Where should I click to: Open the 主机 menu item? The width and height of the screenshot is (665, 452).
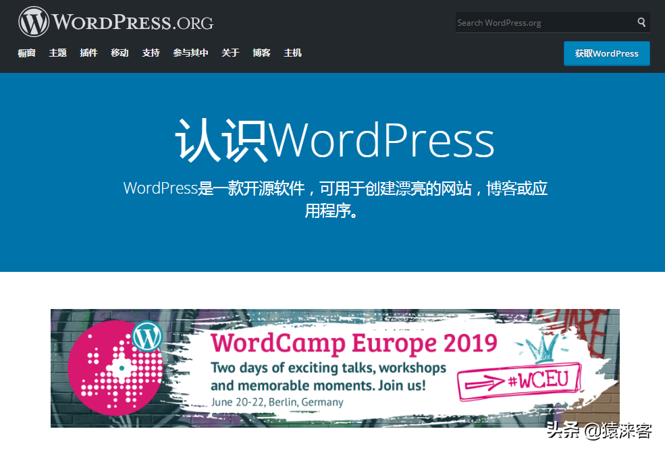click(x=292, y=53)
